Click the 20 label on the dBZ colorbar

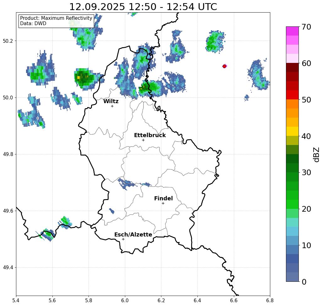306,209
